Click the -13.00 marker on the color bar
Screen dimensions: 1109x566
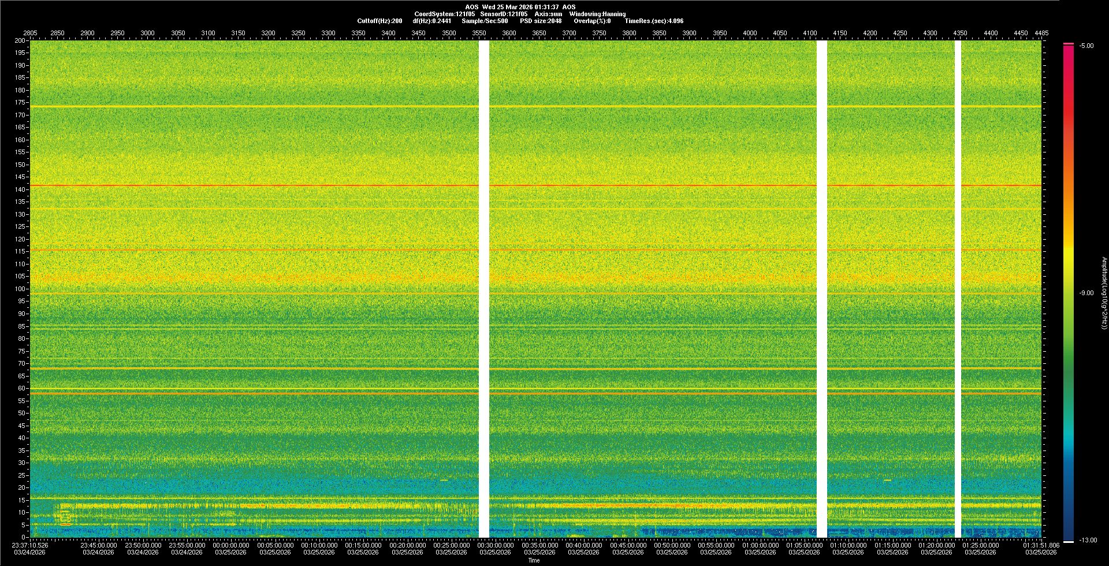coord(1086,540)
